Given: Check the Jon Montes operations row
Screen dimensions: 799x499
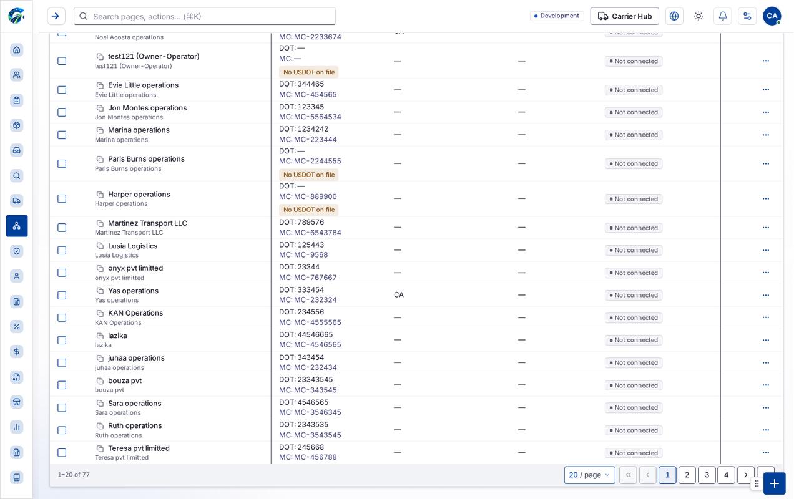Looking at the screenshot, I should point(62,112).
